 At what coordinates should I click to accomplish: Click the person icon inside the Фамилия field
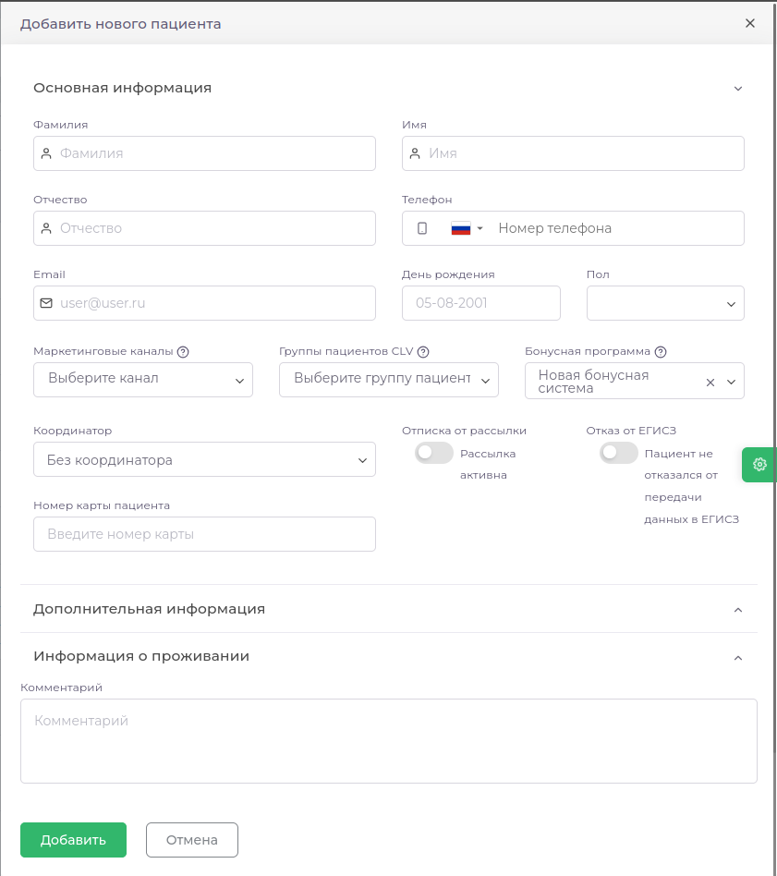(x=46, y=153)
